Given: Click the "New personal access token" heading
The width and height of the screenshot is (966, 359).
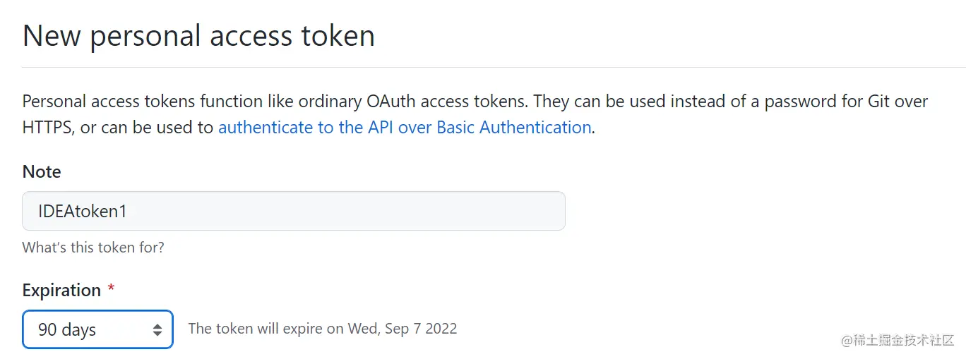Looking at the screenshot, I should pos(198,36).
